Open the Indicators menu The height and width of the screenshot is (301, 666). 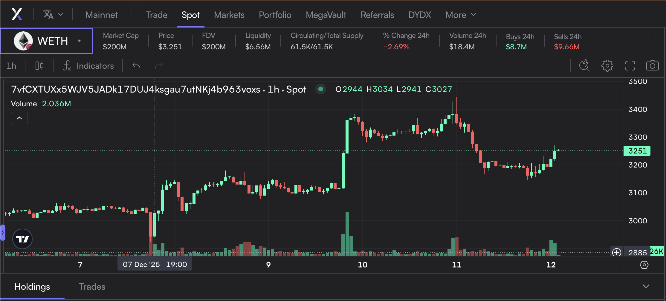pyautogui.click(x=88, y=66)
